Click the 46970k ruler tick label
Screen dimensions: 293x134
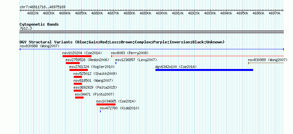tap(275, 13)
